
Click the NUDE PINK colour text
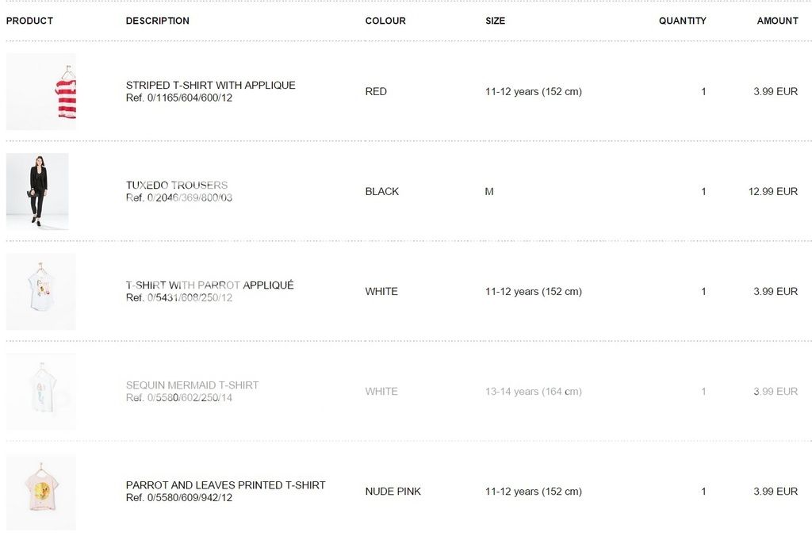tap(393, 492)
